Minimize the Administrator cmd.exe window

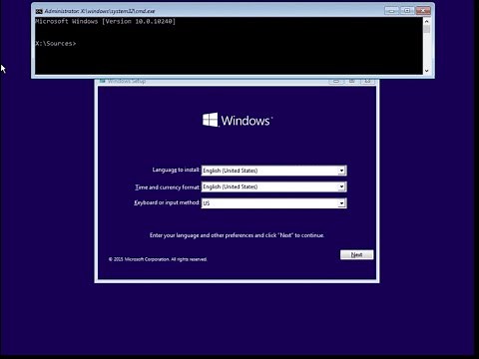[391, 11]
